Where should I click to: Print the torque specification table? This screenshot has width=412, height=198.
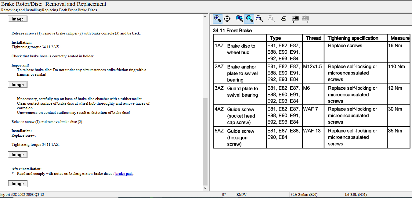click(x=284, y=19)
